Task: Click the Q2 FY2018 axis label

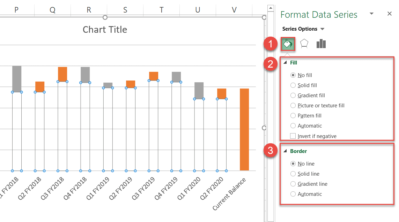Action: coord(30,189)
